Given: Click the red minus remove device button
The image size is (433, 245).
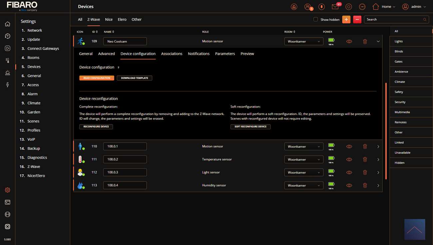Looking at the screenshot, I should coord(357,20).
